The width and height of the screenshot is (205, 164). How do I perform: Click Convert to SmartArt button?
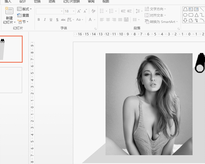(161, 22)
